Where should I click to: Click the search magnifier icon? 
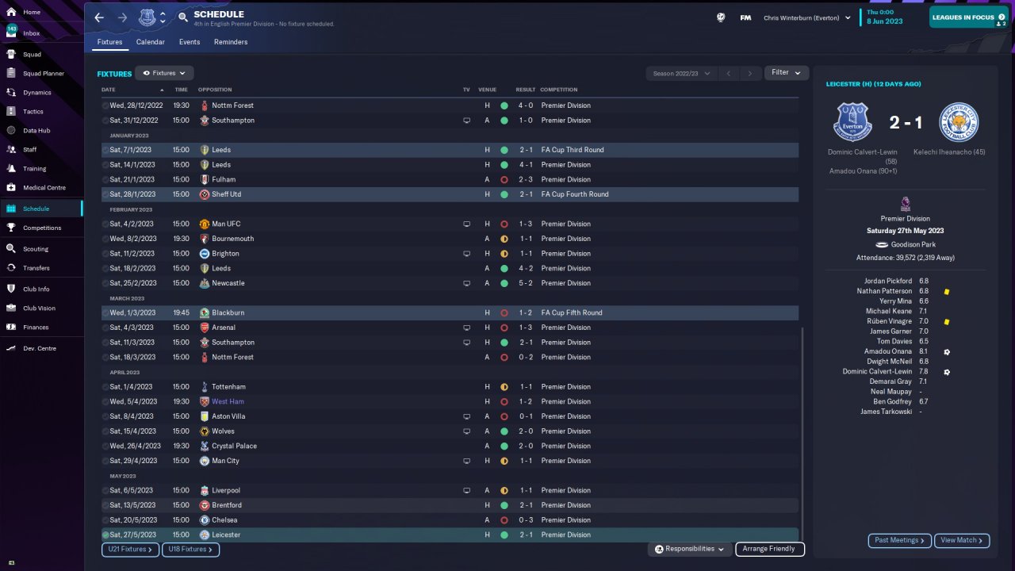[x=183, y=17]
